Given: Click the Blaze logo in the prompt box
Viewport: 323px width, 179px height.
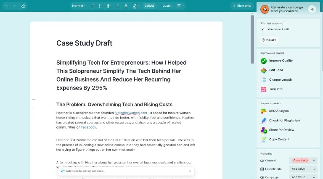Looking at the screenshot, I should pos(63,171).
